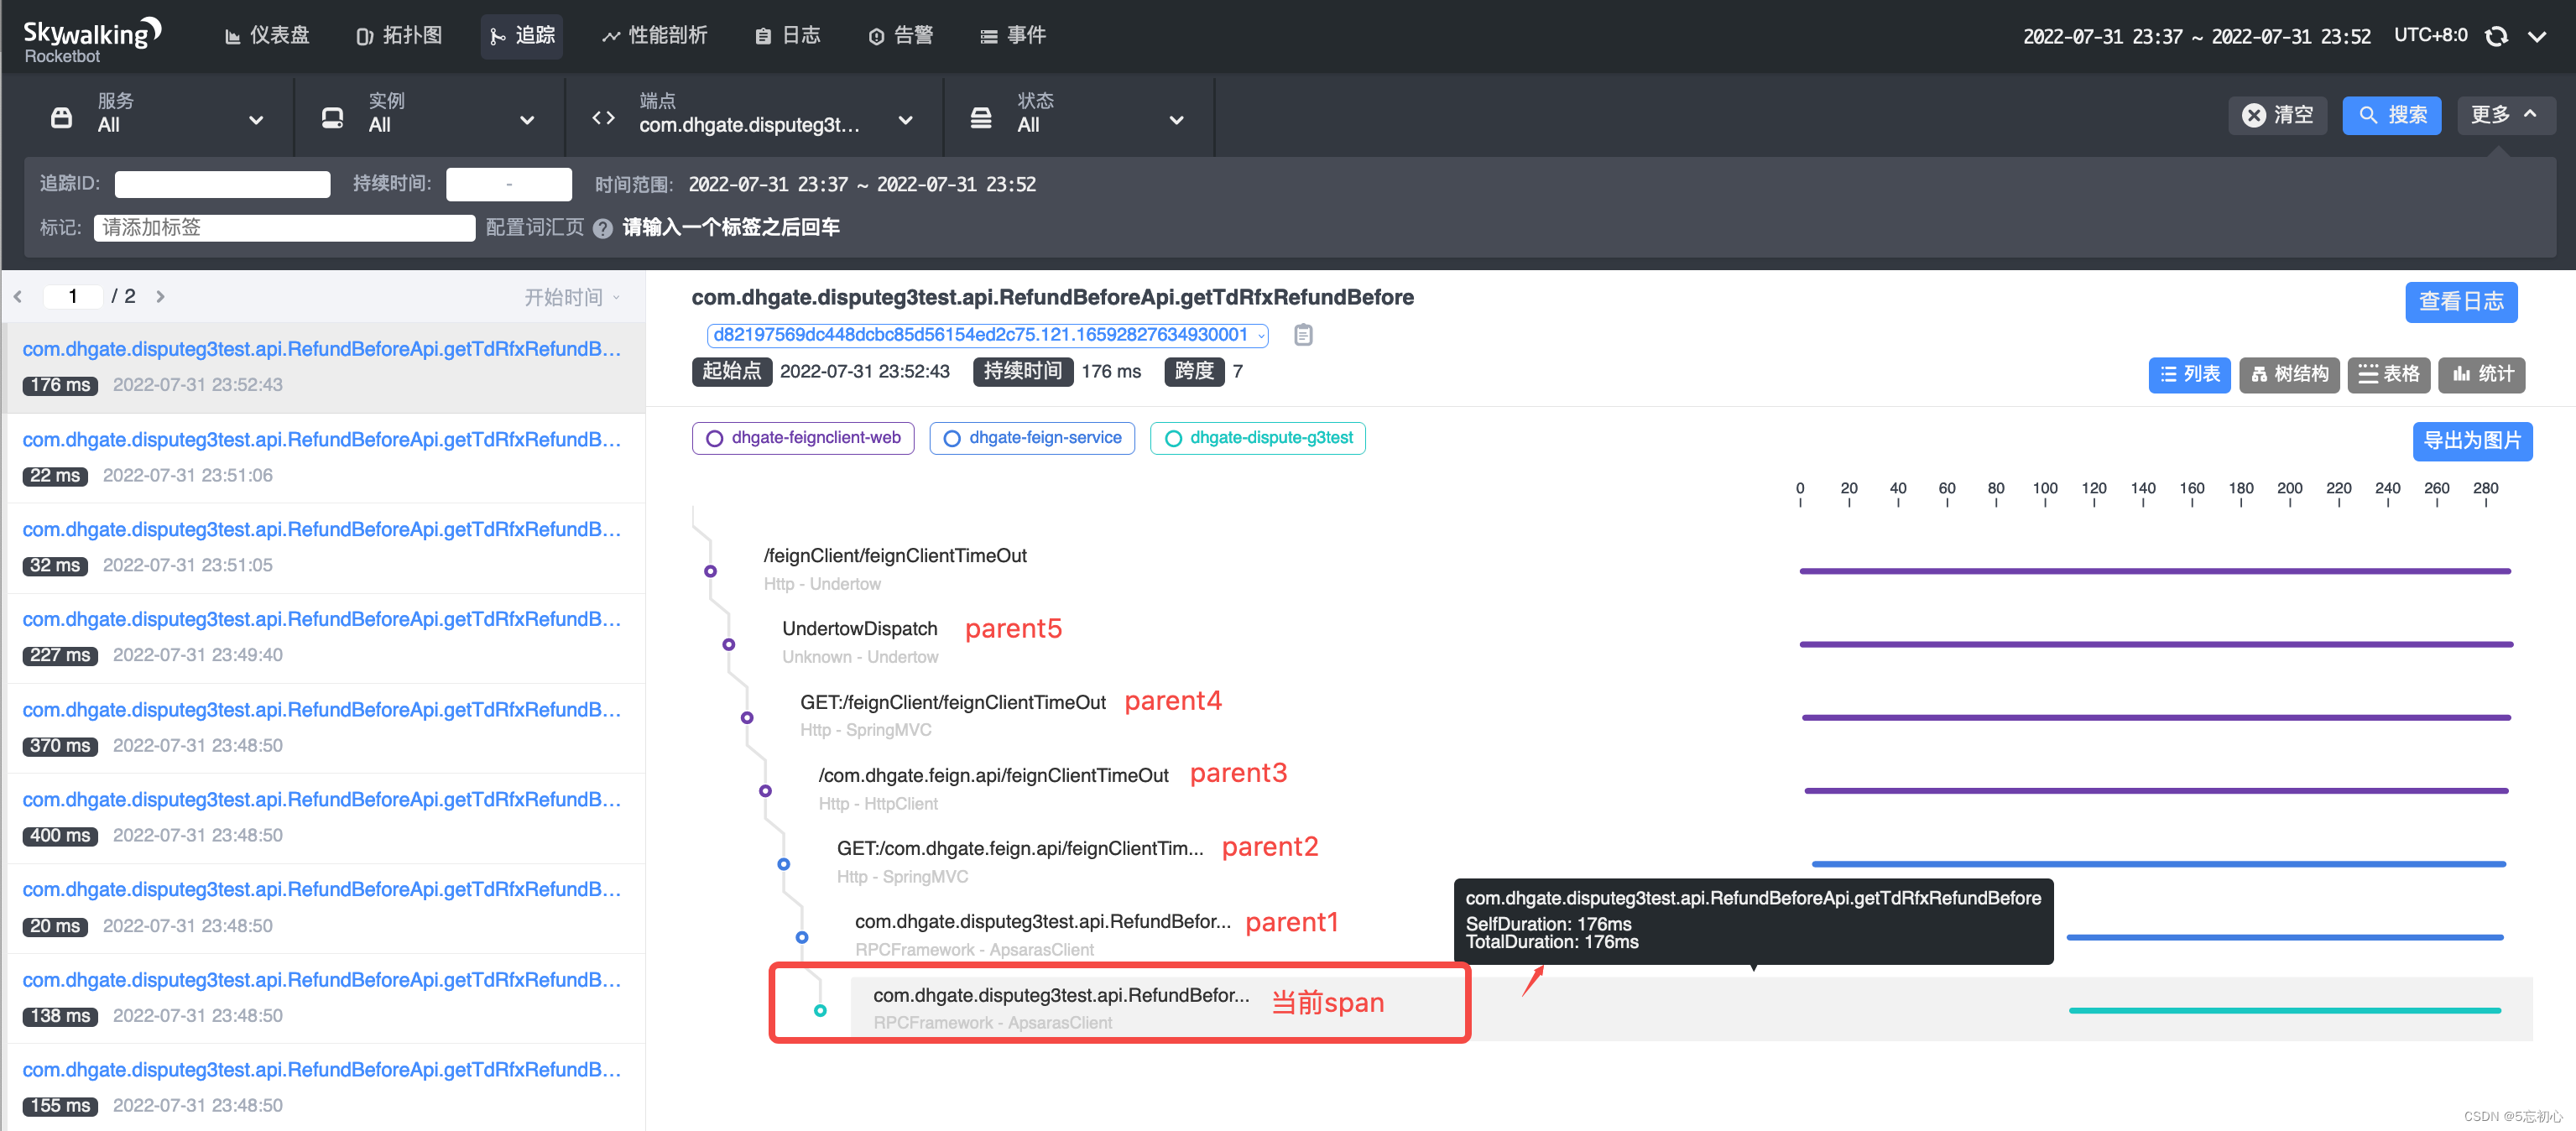This screenshot has height=1131, width=2576.
Task: Click the refresh time range icon
Action: [2496, 37]
